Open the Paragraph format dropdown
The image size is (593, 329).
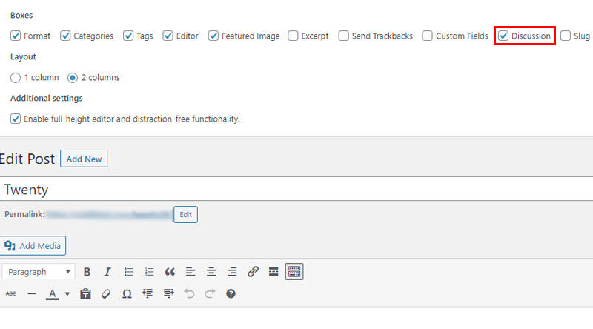coord(39,272)
